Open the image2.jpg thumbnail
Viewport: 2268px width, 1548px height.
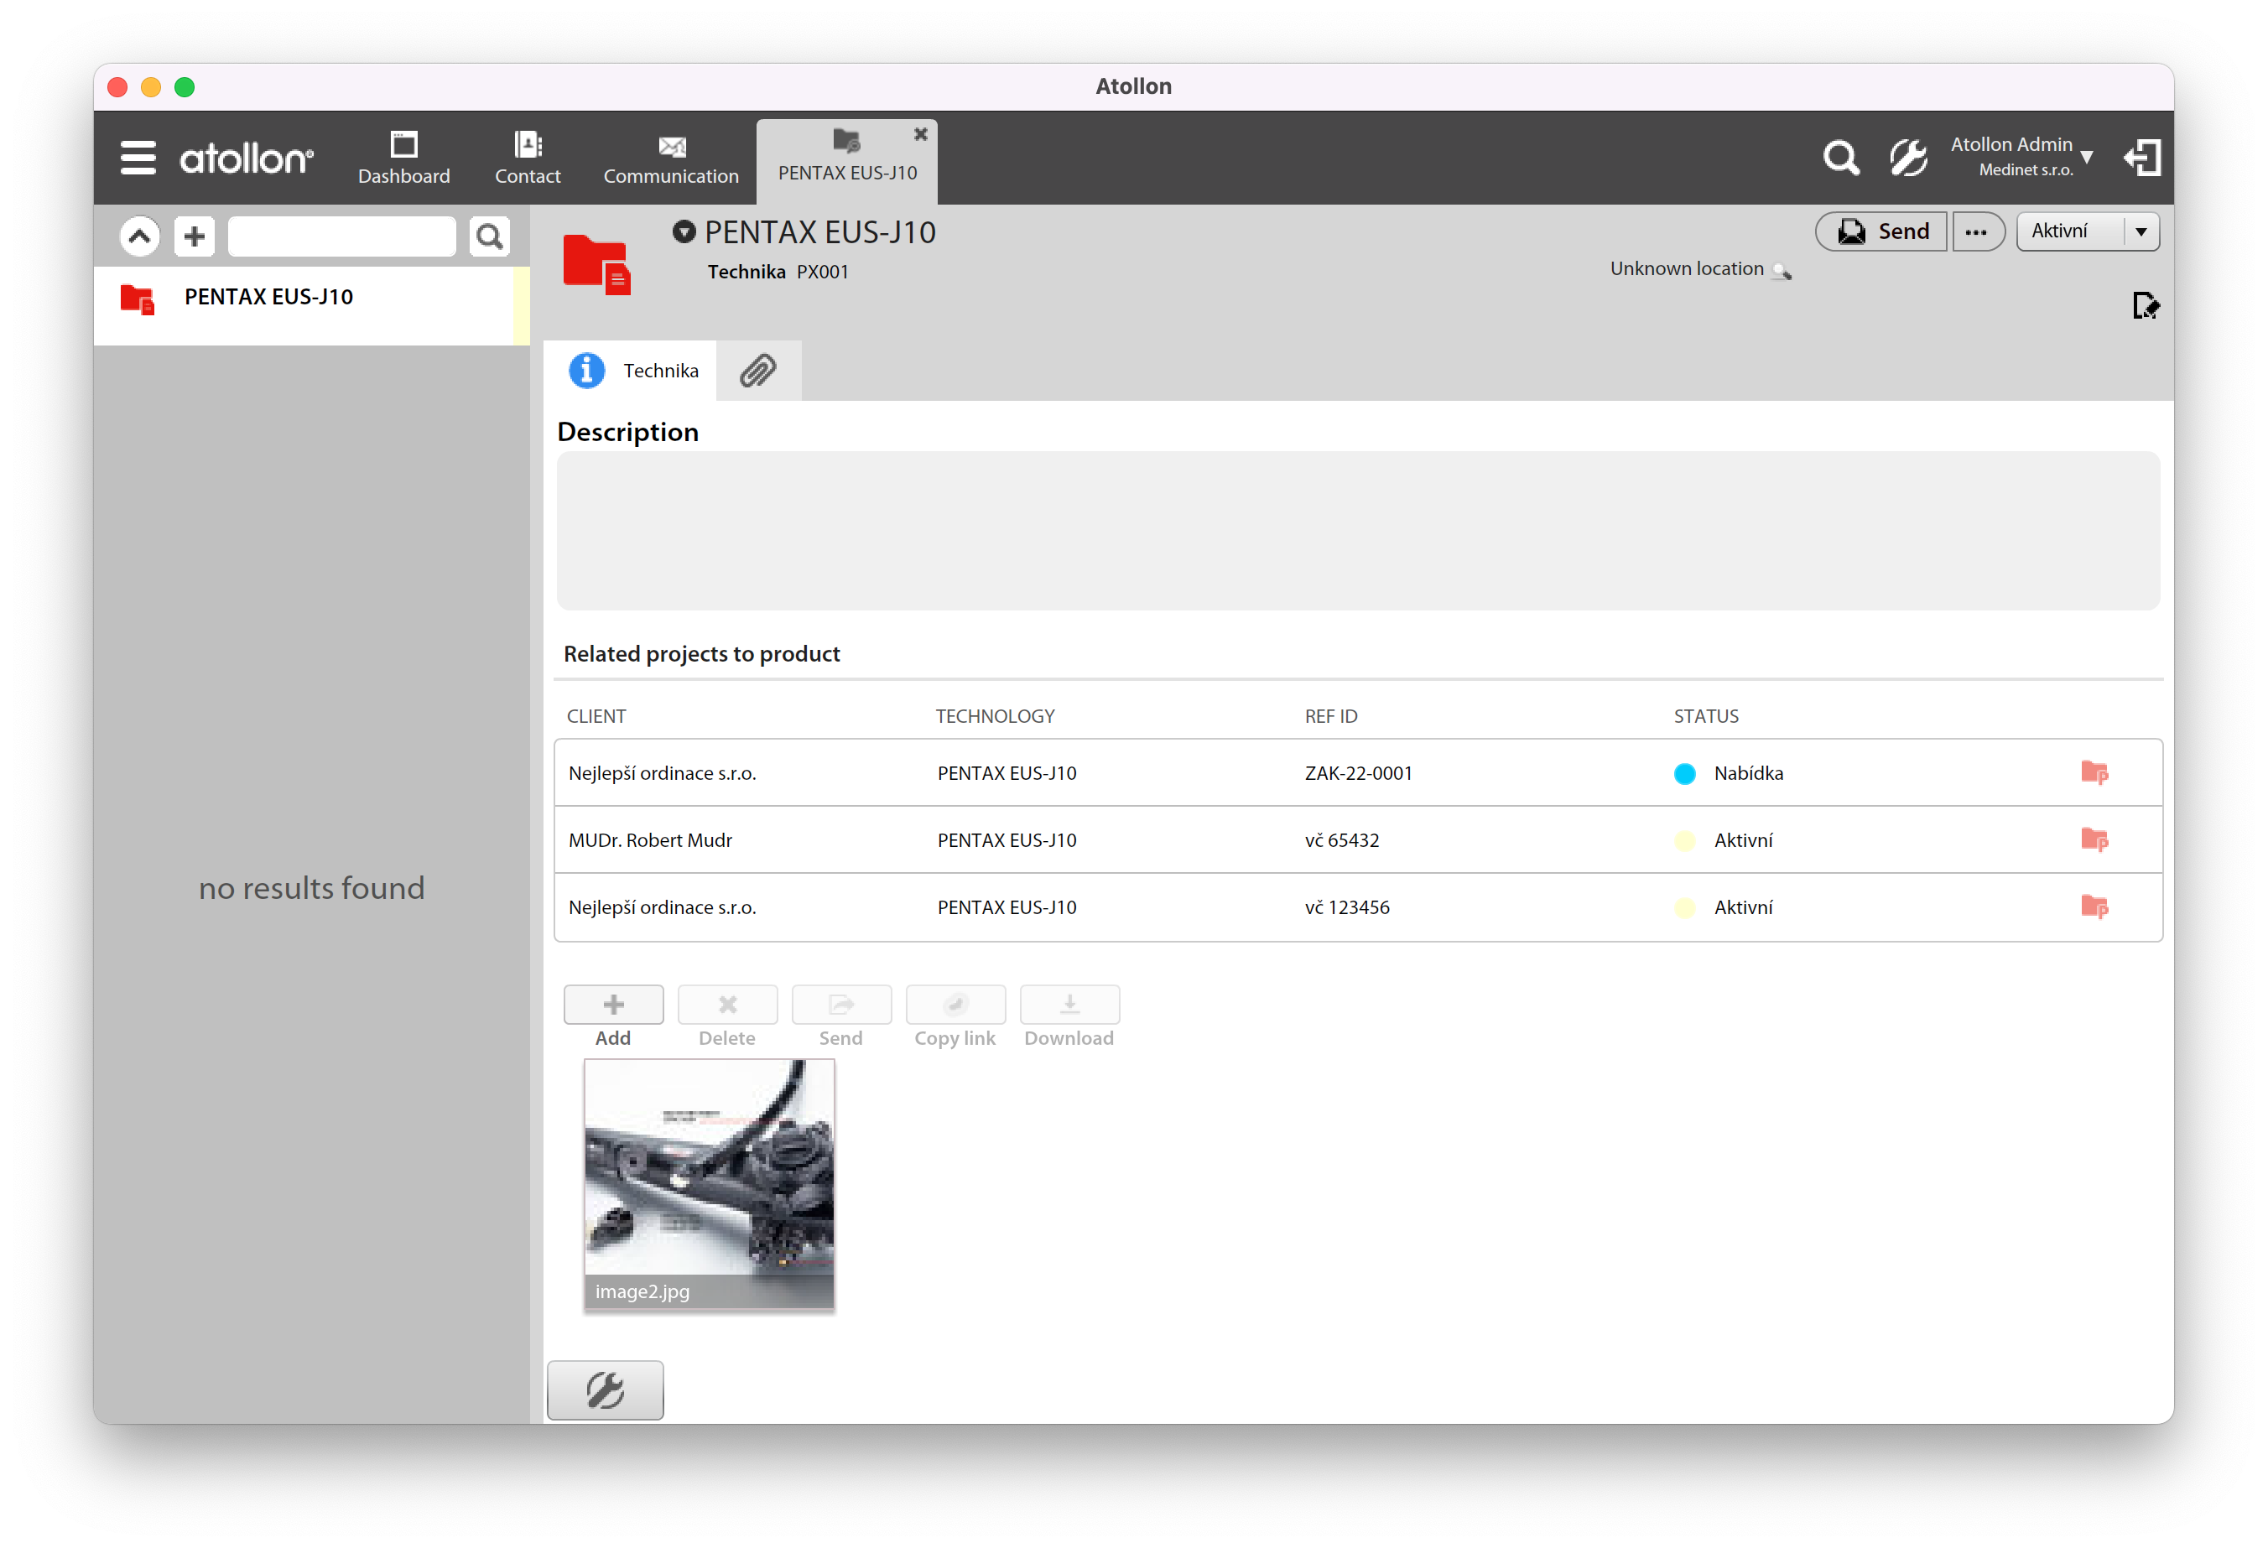pos(709,1183)
